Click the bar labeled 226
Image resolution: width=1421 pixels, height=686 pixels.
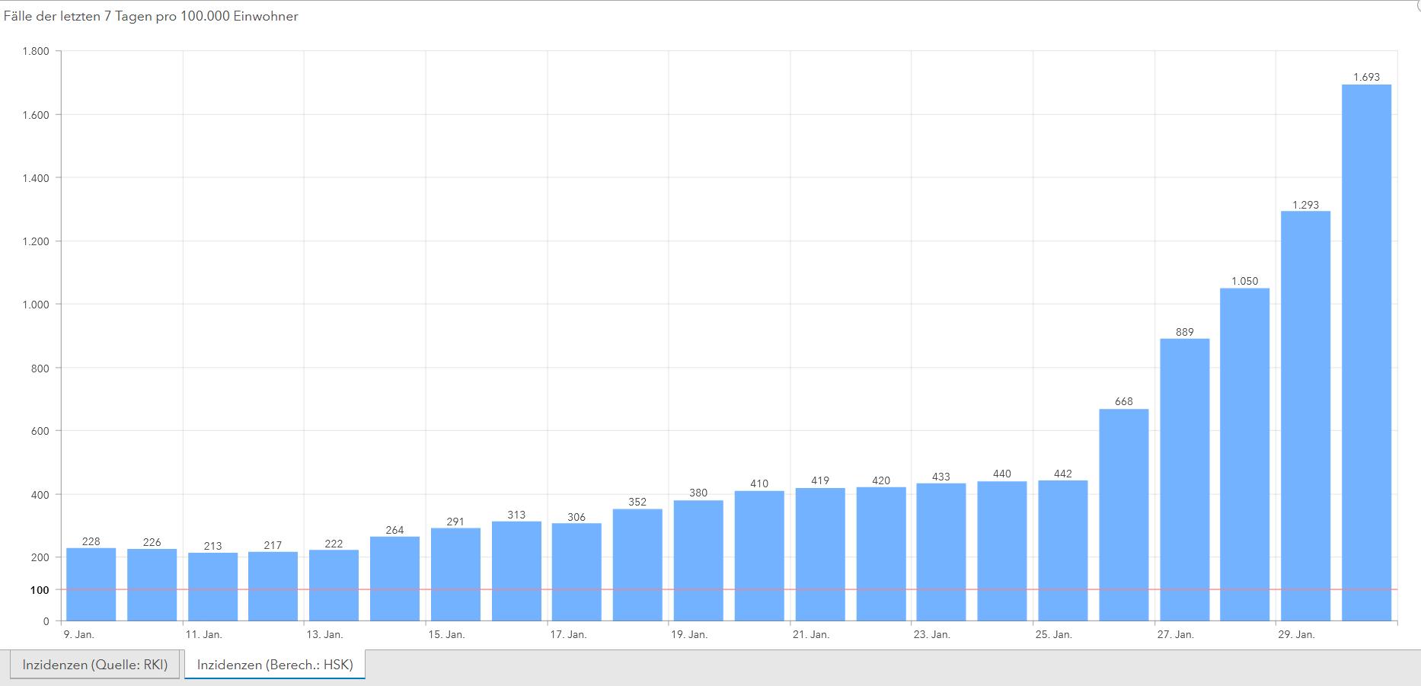[152, 585]
